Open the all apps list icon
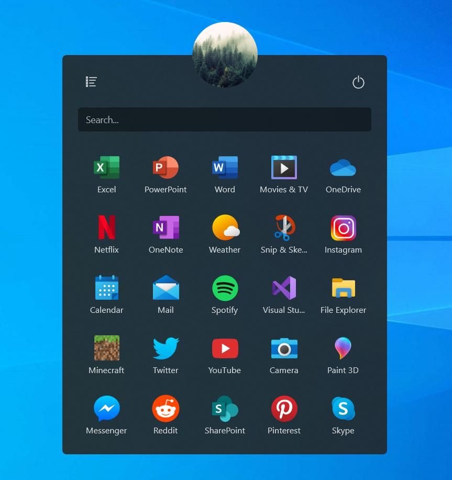Screen dimensions: 452x480 (91, 82)
